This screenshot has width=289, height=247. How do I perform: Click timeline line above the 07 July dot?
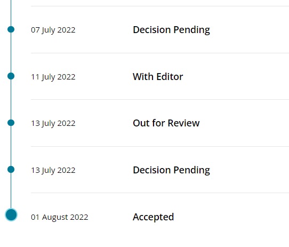coord(11,13)
